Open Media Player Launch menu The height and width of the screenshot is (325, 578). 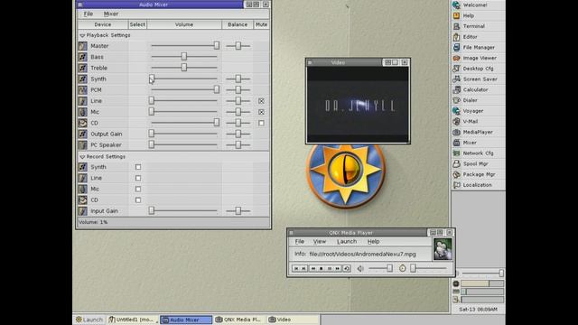coord(347,242)
